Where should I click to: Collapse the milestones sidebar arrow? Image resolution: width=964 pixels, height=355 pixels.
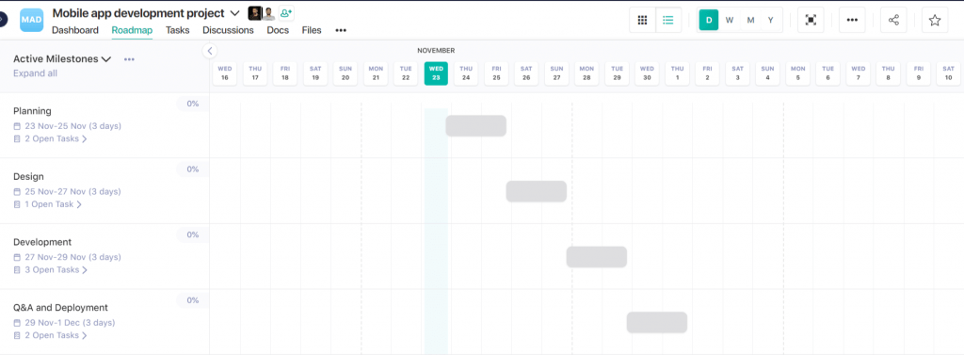(210, 51)
